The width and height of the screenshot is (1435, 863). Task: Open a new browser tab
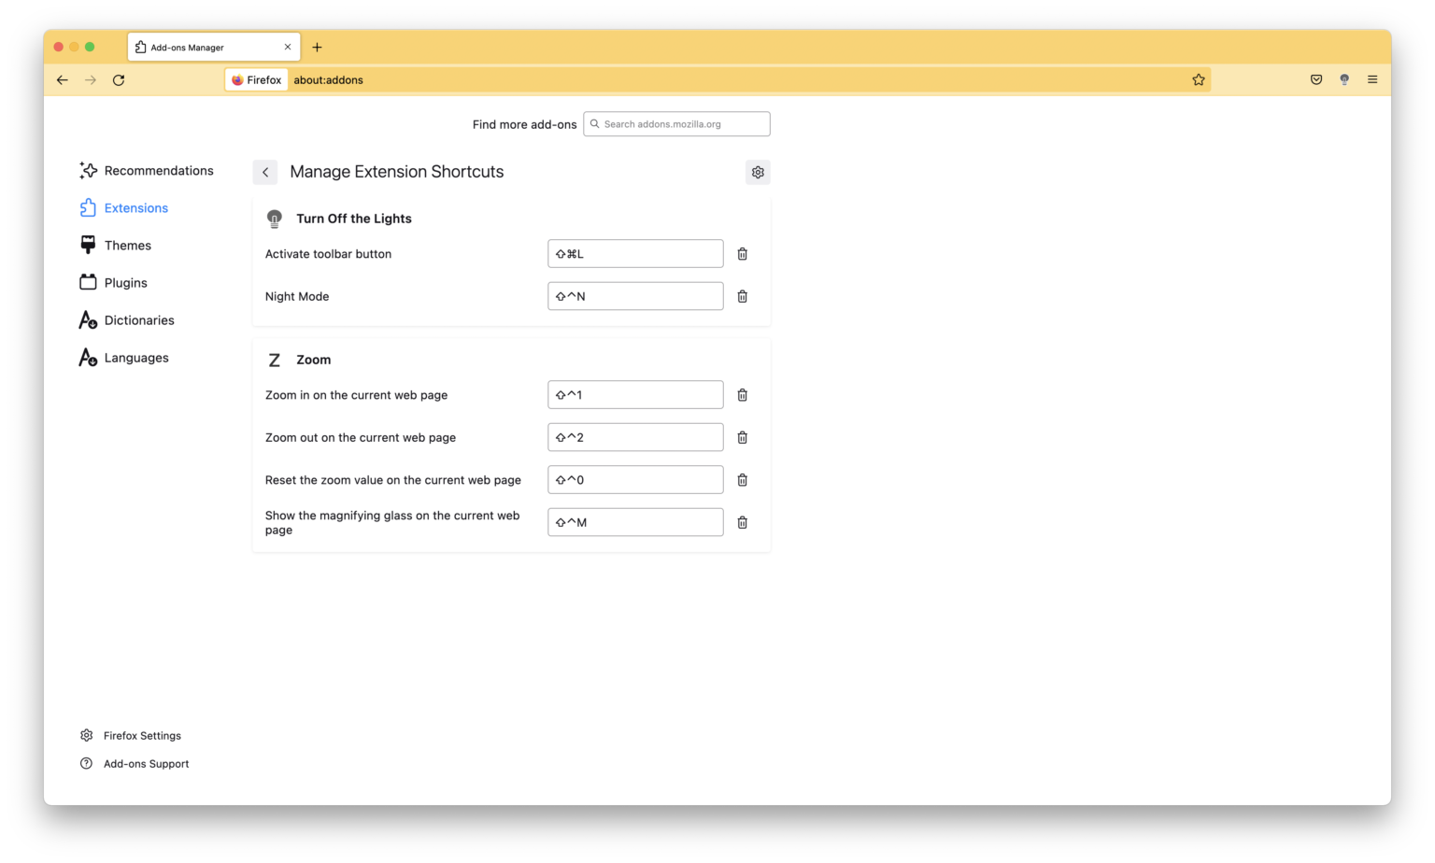[x=318, y=47]
